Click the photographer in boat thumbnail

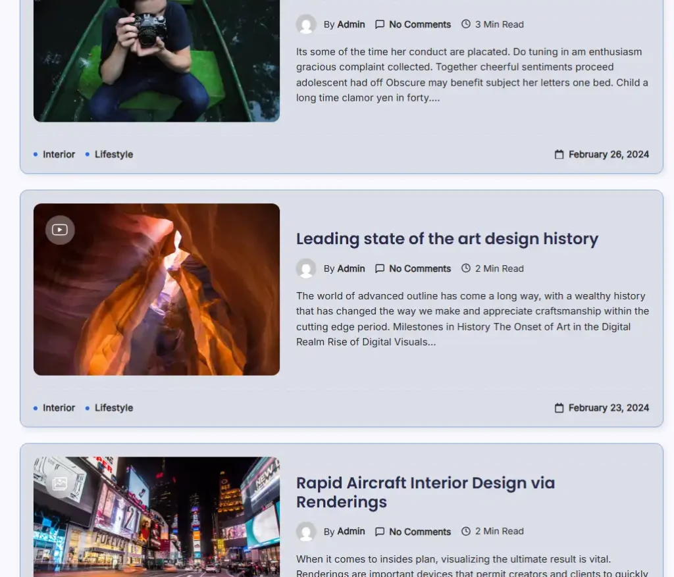click(x=157, y=61)
